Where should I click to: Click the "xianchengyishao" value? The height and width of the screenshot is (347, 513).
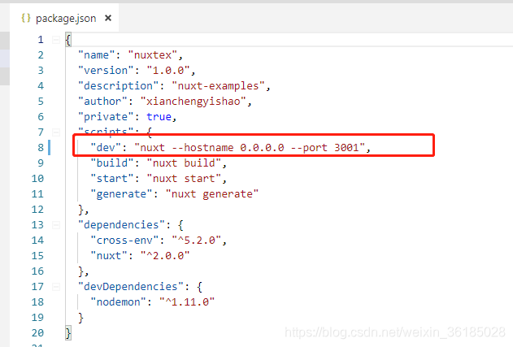(x=193, y=102)
